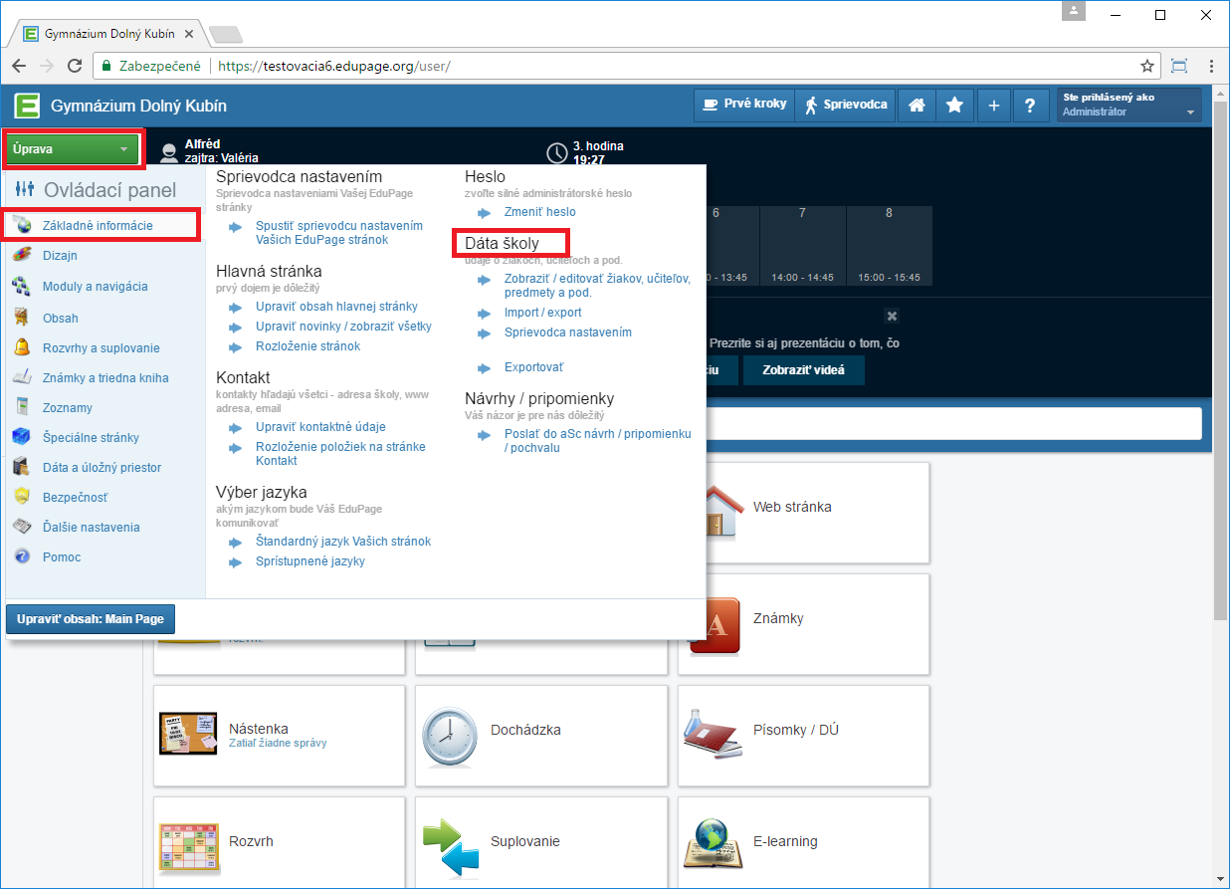Viewport: 1230px width, 889px height.
Task: Bookmark this page with star icon
Action: point(1147,66)
